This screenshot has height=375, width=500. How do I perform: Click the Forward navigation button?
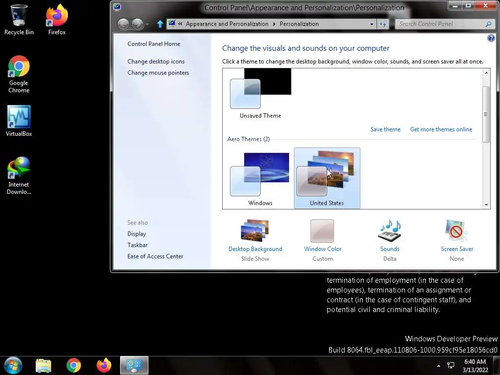pyautogui.click(x=137, y=24)
